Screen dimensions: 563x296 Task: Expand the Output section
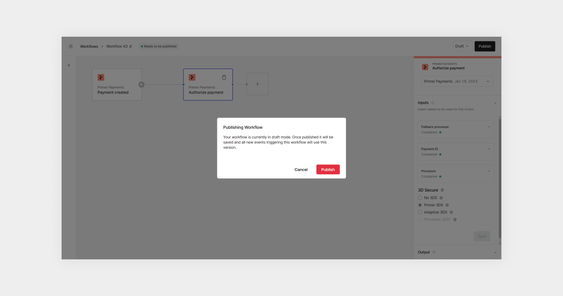click(495, 252)
